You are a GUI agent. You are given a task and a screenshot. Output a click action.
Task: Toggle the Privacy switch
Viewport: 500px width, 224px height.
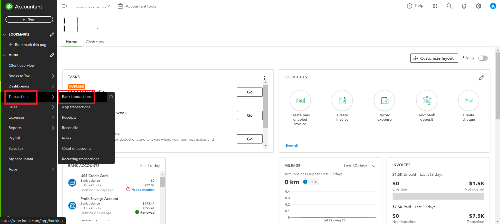[x=483, y=58]
